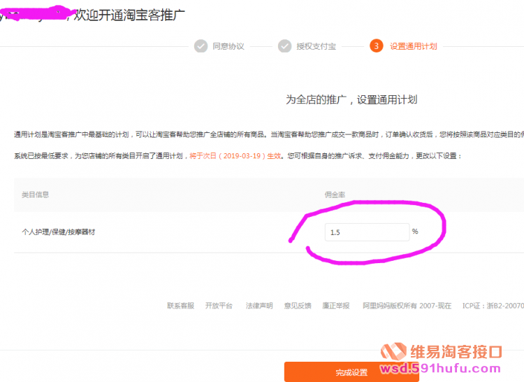This screenshot has height=382, width=524.
Task: Click the 完成设置 orange button
Action: (351, 372)
